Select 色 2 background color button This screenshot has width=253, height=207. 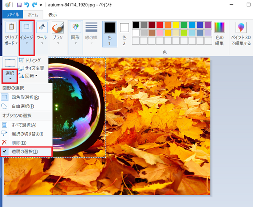pos(124,34)
